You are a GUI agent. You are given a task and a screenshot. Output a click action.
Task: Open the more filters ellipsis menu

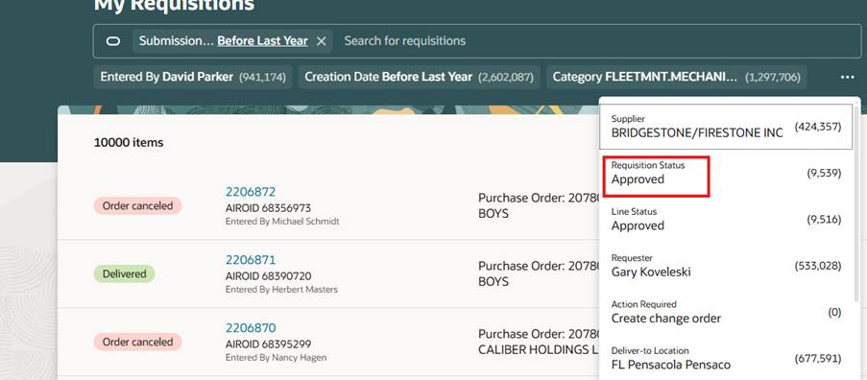(847, 78)
